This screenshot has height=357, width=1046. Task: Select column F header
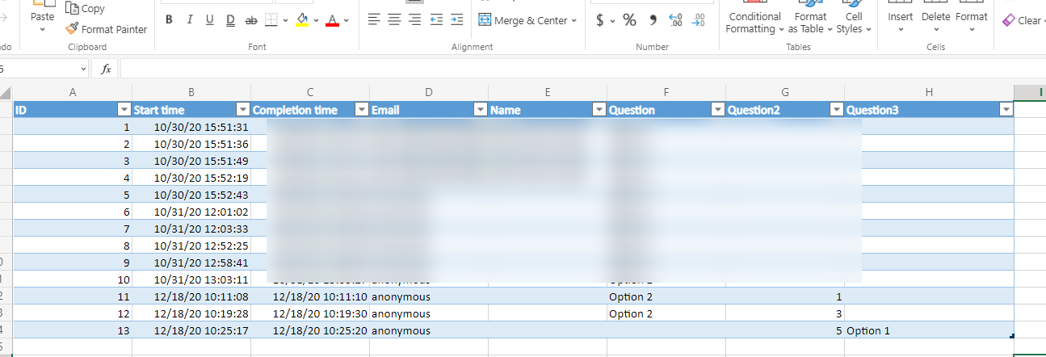pos(666,92)
